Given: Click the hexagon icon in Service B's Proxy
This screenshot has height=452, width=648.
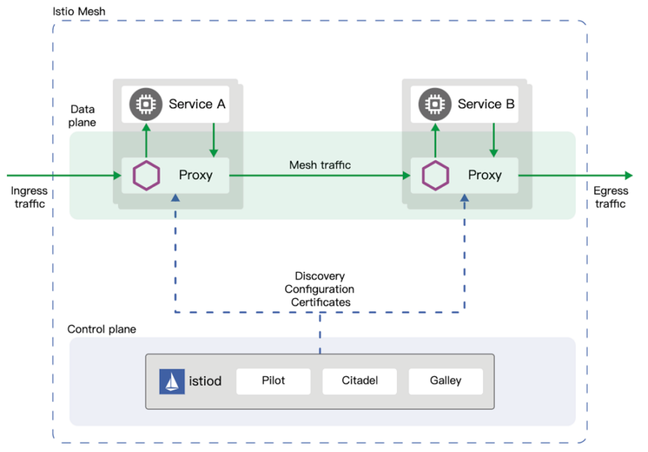Looking at the screenshot, I should [x=435, y=175].
